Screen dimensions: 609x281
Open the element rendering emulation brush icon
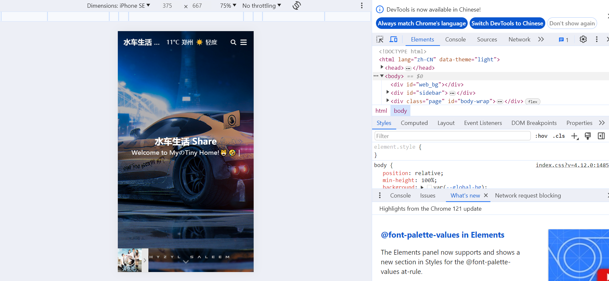click(x=588, y=136)
